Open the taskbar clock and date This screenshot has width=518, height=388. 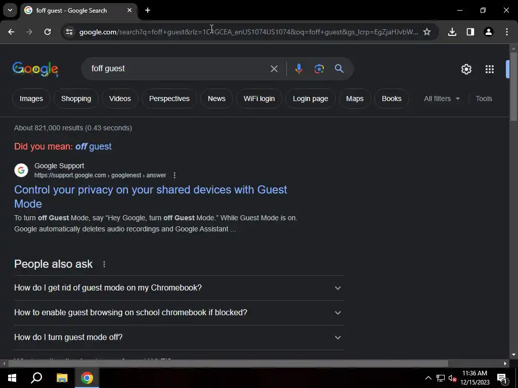tap(474, 378)
